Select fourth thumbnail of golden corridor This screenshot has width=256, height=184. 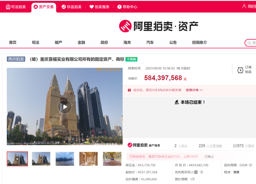tap(88, 159)
